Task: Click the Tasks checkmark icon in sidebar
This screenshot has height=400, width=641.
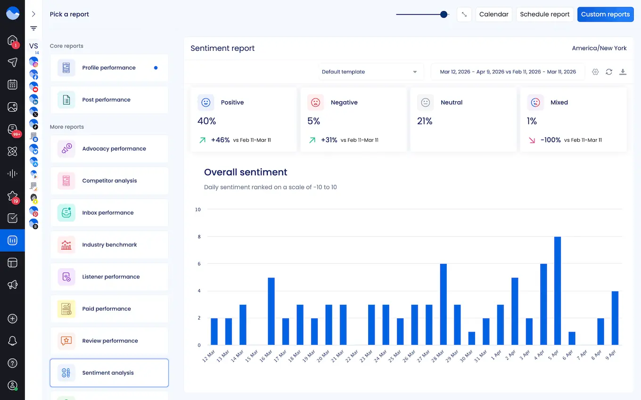Action: coord(12,218)
